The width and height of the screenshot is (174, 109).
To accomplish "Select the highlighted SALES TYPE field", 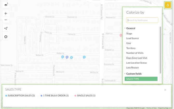I will pos(141,79).
